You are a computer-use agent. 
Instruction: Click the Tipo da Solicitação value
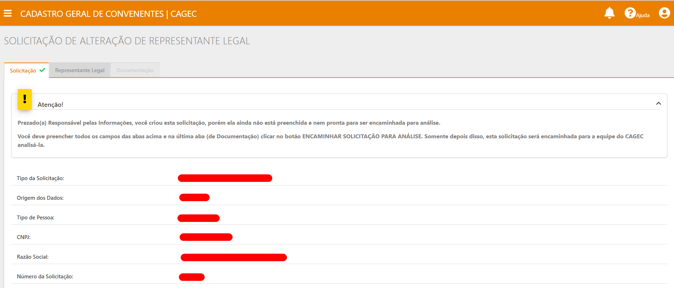click(x=225, y=178)
